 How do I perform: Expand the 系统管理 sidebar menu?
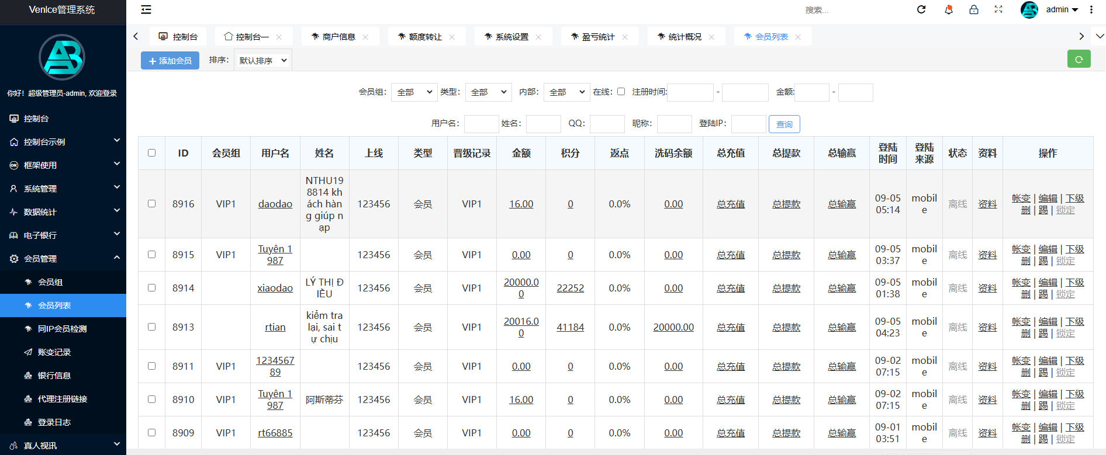coord(63,189)
